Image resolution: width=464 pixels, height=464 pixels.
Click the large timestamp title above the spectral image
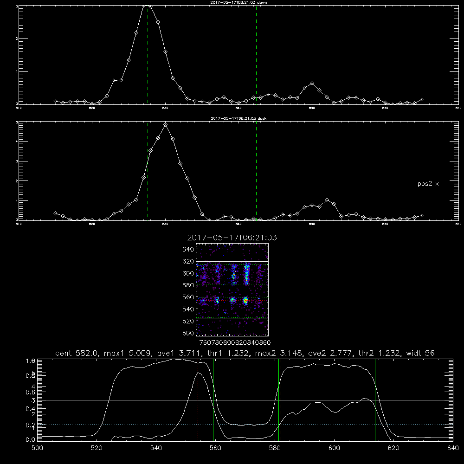click(x=232, y=238)
